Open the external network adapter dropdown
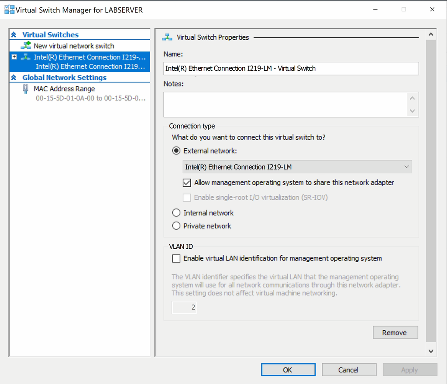447x384 pixels. (297, 167)
